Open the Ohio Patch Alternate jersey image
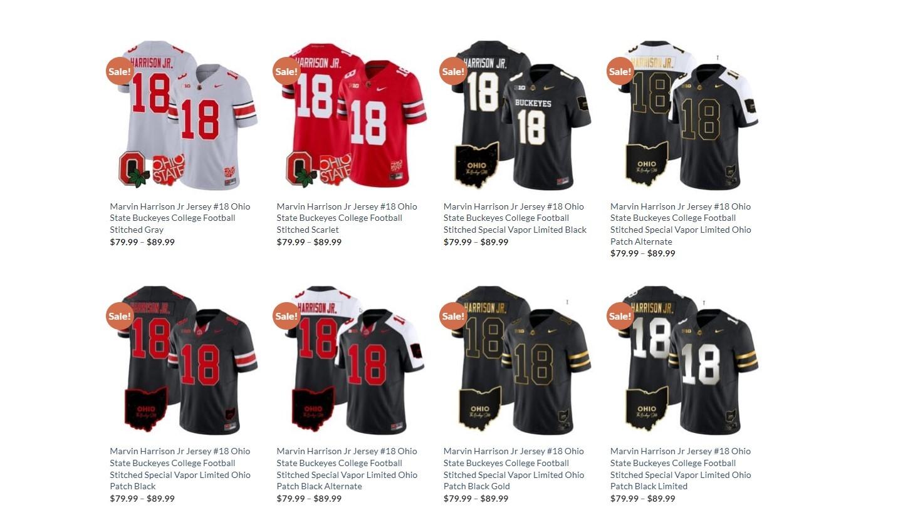 click(684, 116)
